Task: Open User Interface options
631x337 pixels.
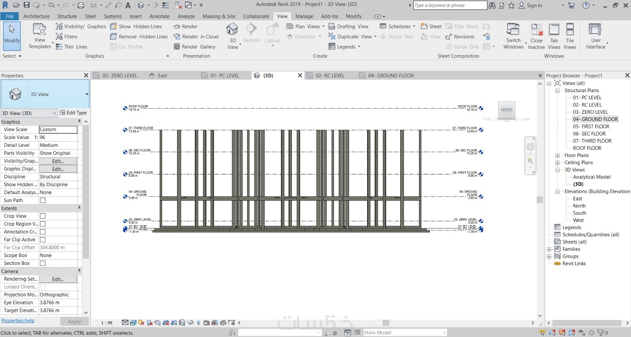Action: pos(596,36)
